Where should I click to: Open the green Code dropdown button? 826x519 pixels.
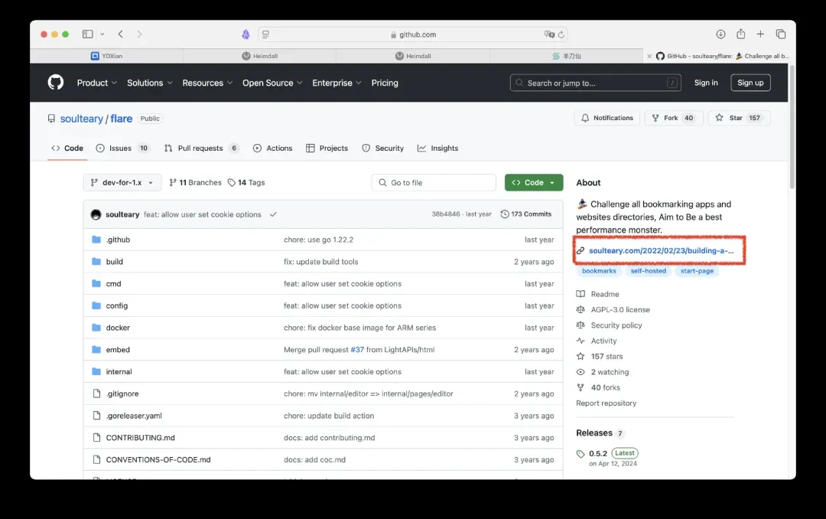(x=533, y=183)
